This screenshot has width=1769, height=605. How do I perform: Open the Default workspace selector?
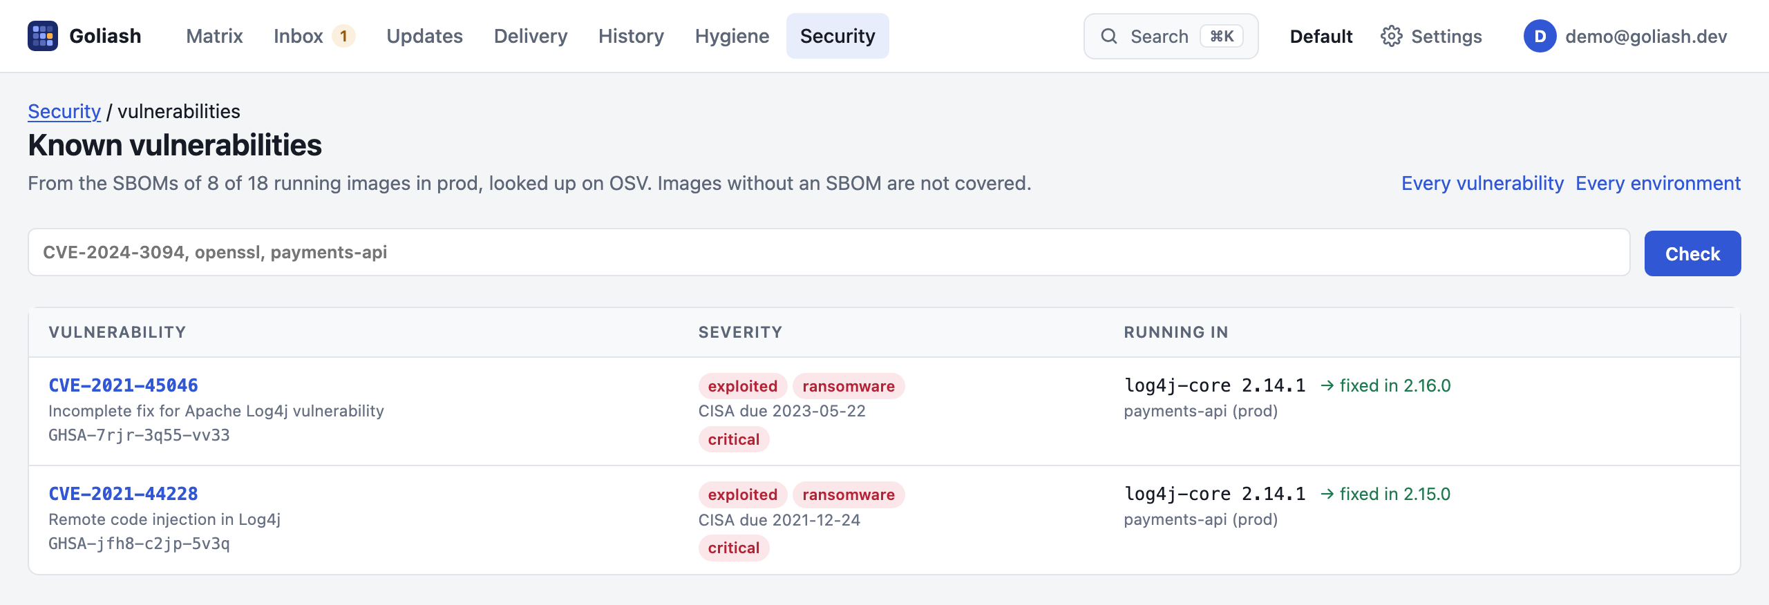pos(1321,36)
